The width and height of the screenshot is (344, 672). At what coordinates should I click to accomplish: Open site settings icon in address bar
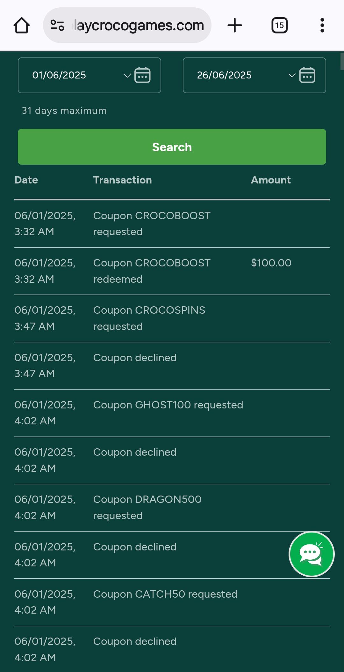[x=57, y=25]
